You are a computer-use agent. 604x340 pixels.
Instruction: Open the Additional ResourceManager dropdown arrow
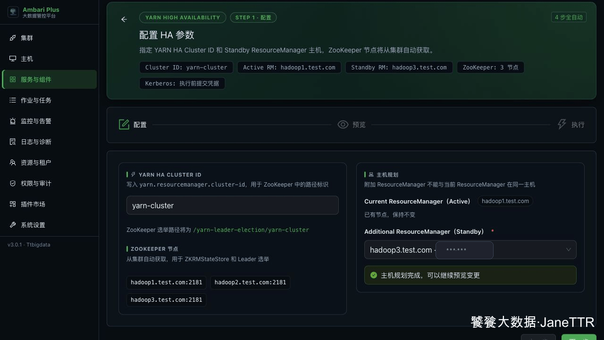tap(569, 250)
